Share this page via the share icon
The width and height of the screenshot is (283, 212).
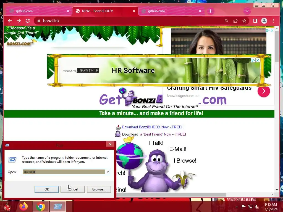point(235,21)
